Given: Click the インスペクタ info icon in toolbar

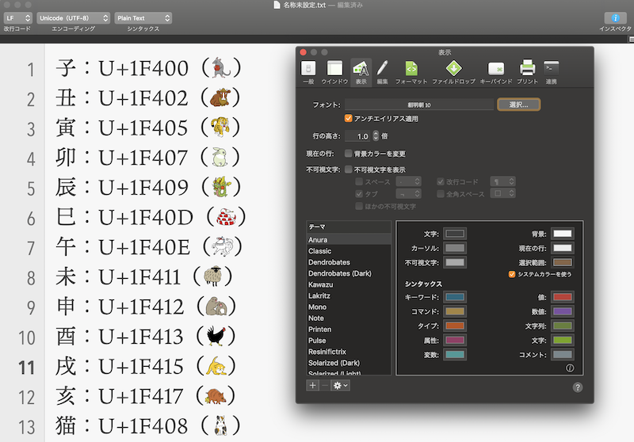Looking at the screenshot, I should [615, 17].
